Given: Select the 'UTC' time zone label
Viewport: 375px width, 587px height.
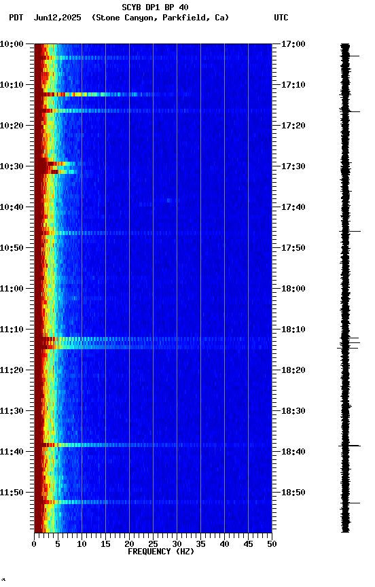Looking at the screenshot, I should (x=281, y=18).
